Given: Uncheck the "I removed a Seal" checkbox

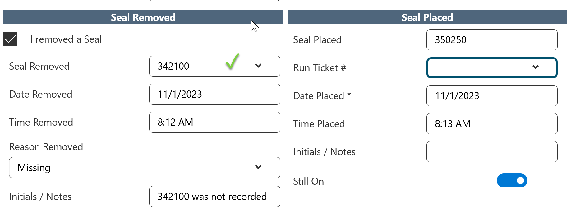Looking at the screenshot, I should tap(10, 39).
